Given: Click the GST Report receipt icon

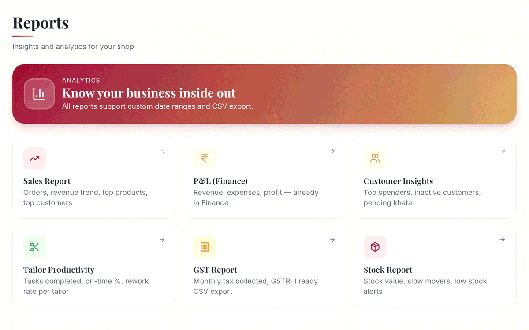Looking at the screenshot, I should click(205, 247).
